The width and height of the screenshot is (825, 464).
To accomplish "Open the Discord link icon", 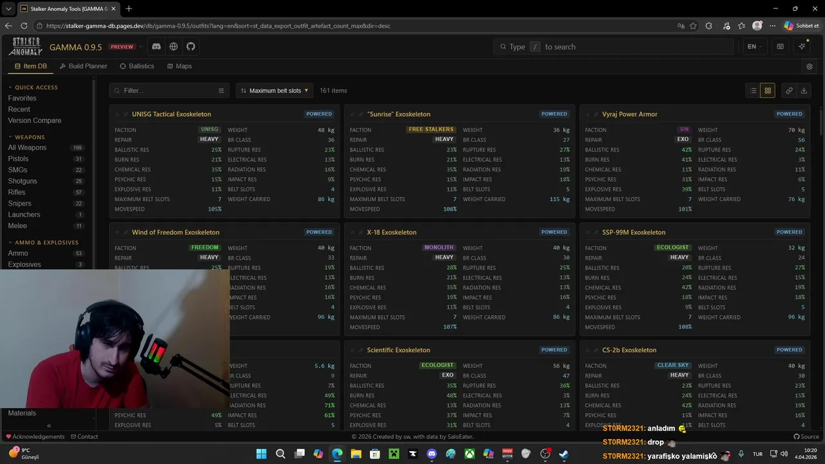I will [x=156, y=46].
